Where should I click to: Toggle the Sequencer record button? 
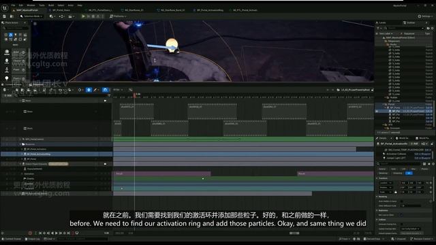(30, 233)
